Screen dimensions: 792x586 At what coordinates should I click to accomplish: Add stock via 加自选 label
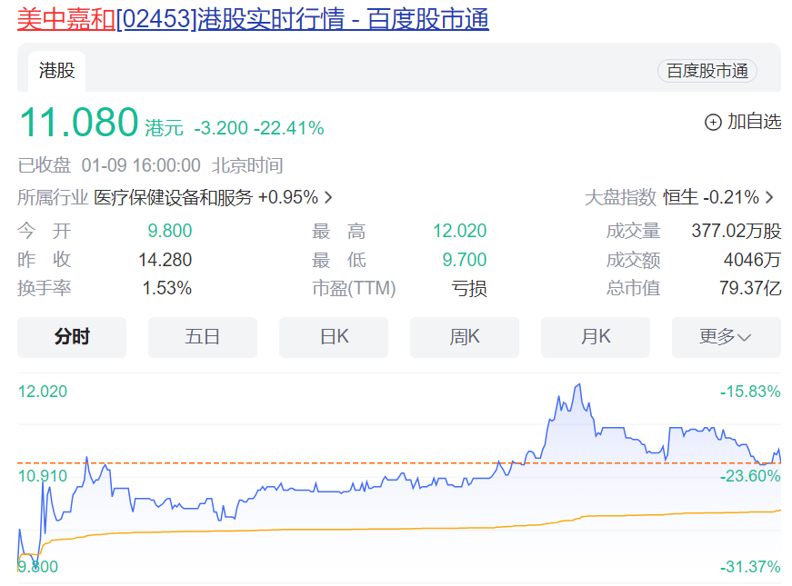click(x=754, y=122)
